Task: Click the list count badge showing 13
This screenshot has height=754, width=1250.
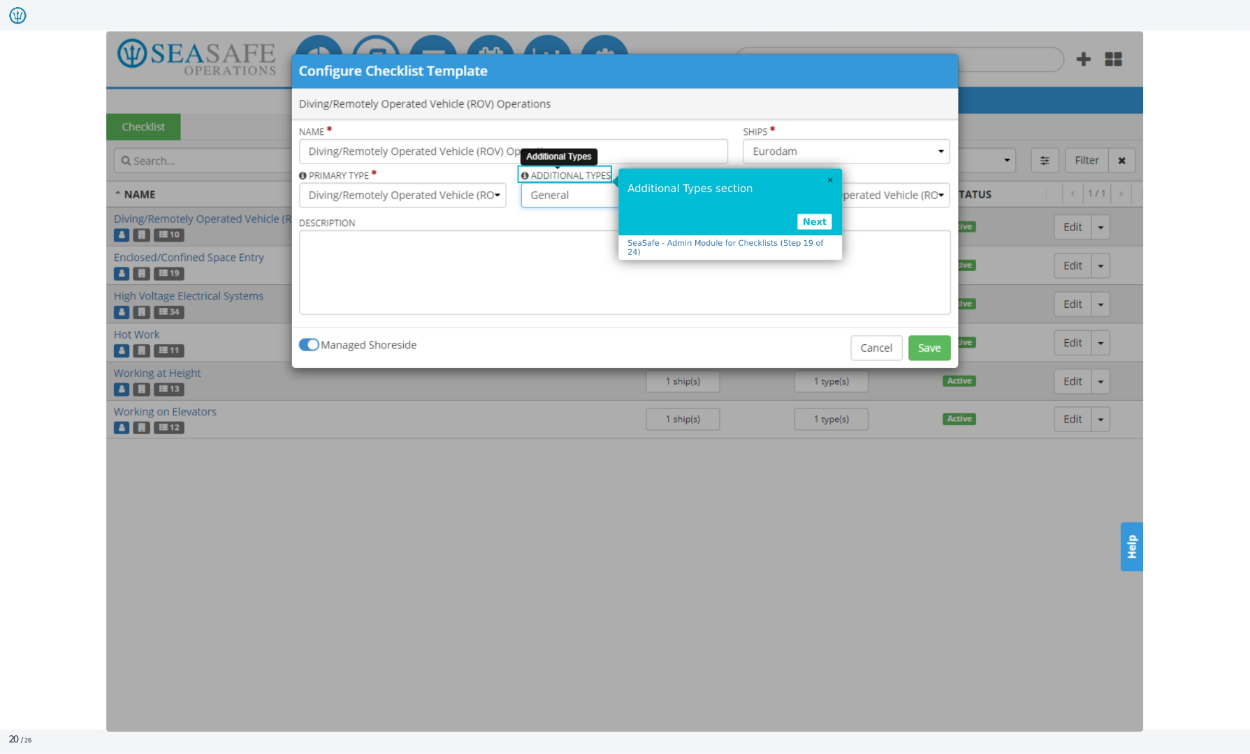Action: pos(169,390)
